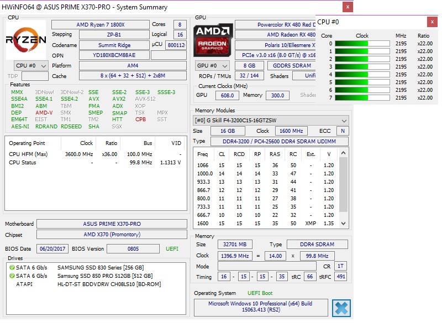
Task: Select the Samsung SSD 850 PRO 512GB row
Action: pyautogui.click(x=96, y=276)
